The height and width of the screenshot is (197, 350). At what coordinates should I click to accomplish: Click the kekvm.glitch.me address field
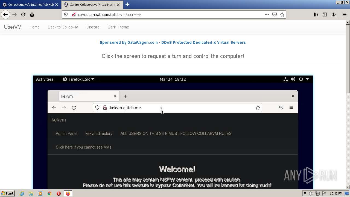pyautogui.click(x=177, y=108)
